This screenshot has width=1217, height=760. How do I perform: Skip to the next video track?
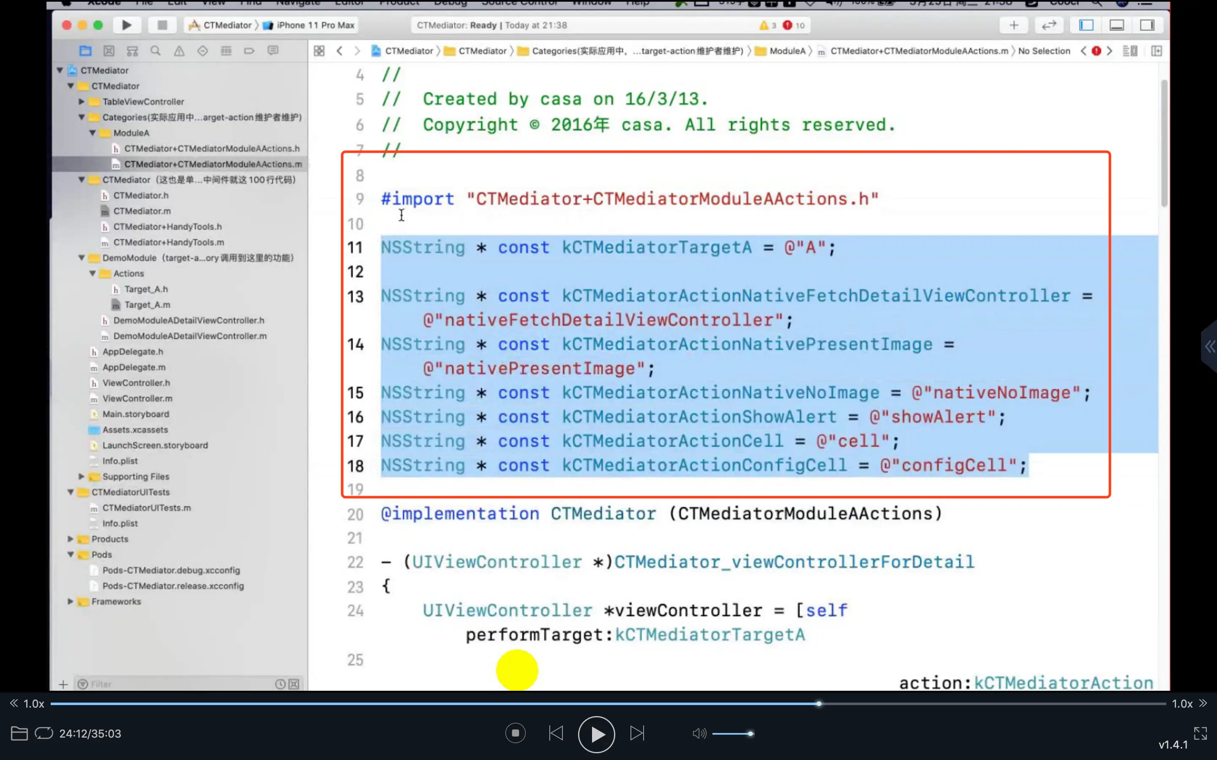[637, 733]
